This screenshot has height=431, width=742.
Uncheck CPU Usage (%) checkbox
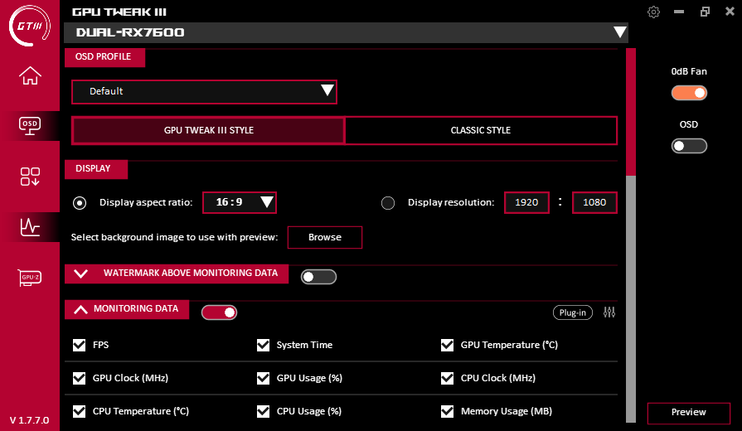(x=263, y=411)
